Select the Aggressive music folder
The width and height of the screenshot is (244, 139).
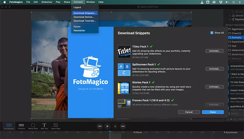pos(236,29)
